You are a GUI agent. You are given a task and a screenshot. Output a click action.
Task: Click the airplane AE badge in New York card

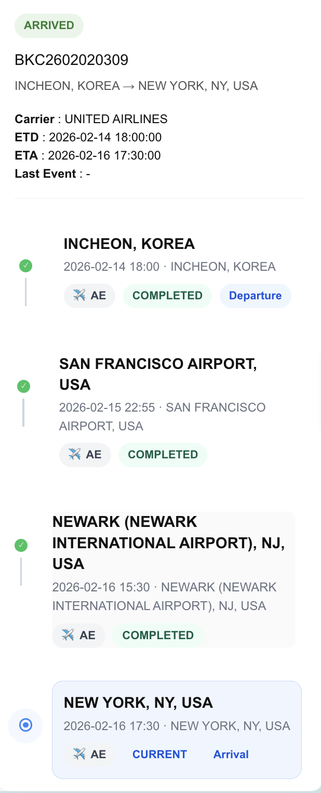[x=89, y=754]
